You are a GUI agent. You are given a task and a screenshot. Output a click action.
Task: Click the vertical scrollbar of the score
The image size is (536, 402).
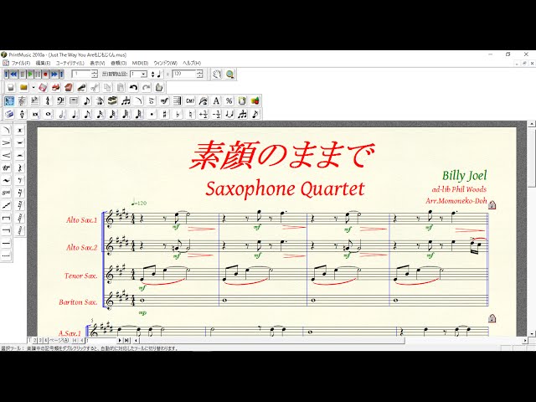click(x=531, y=234)
